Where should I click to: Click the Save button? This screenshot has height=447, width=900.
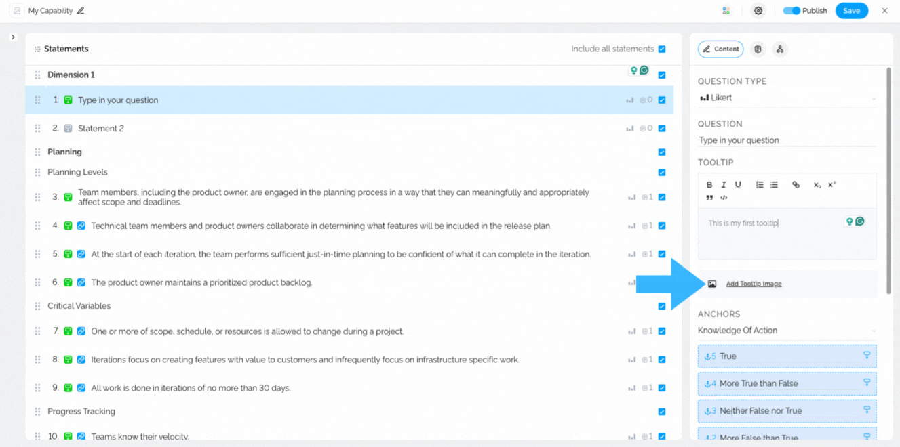tap(851, 11)
